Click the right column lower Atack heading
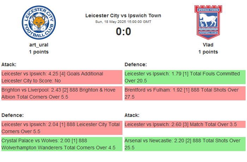Screen dimensions: 247x162 [132, 115]
